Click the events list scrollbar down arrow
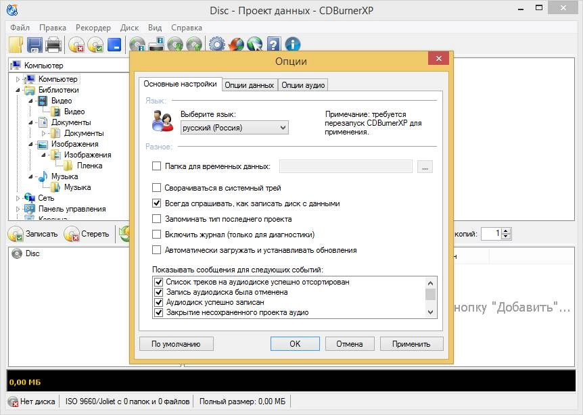This screenshot has width=583, height=415. [431, 312]
